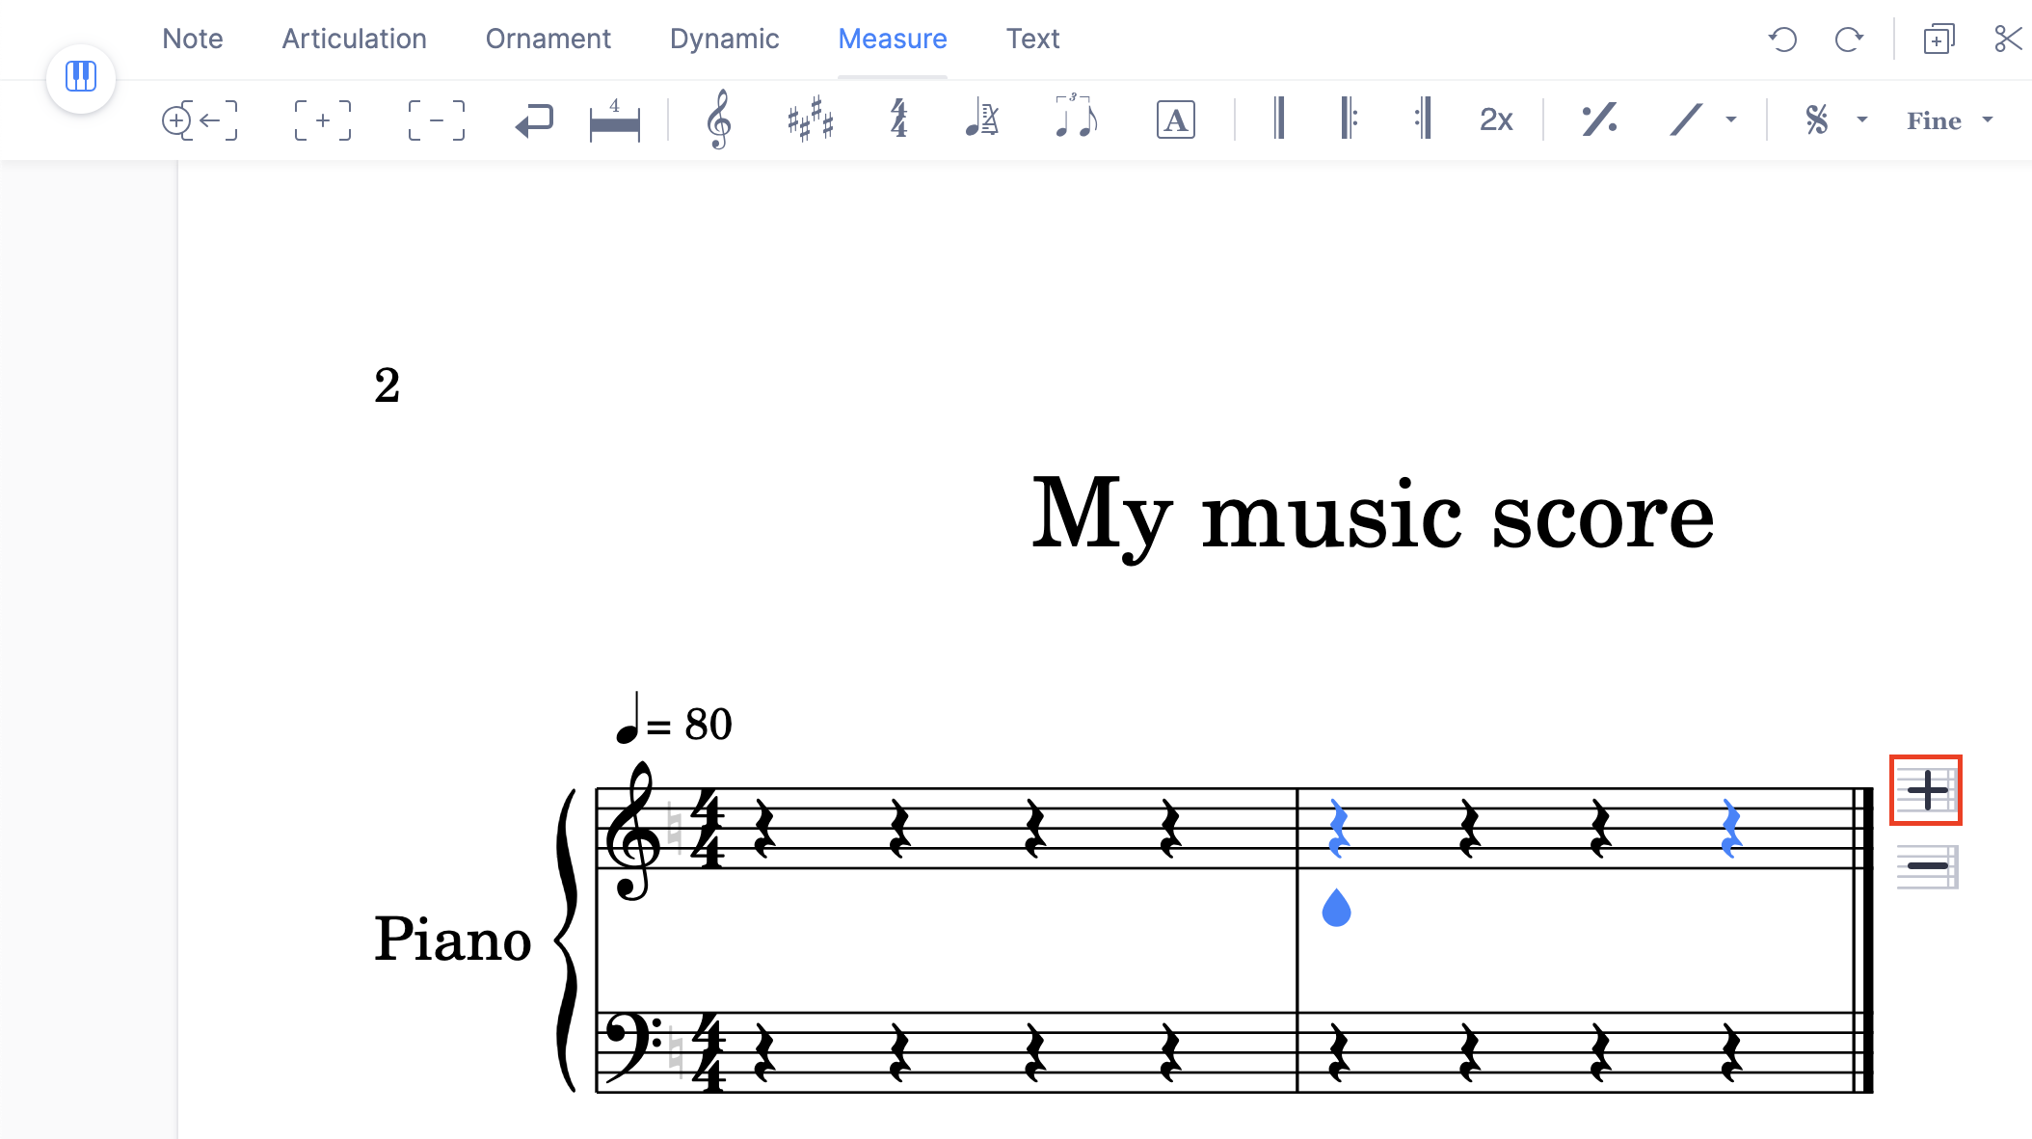
Task: Open the key signature tool
Action: coord(810,119)
